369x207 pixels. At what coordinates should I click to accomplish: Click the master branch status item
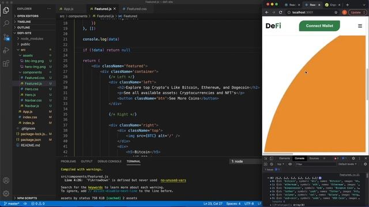[12, 204]
